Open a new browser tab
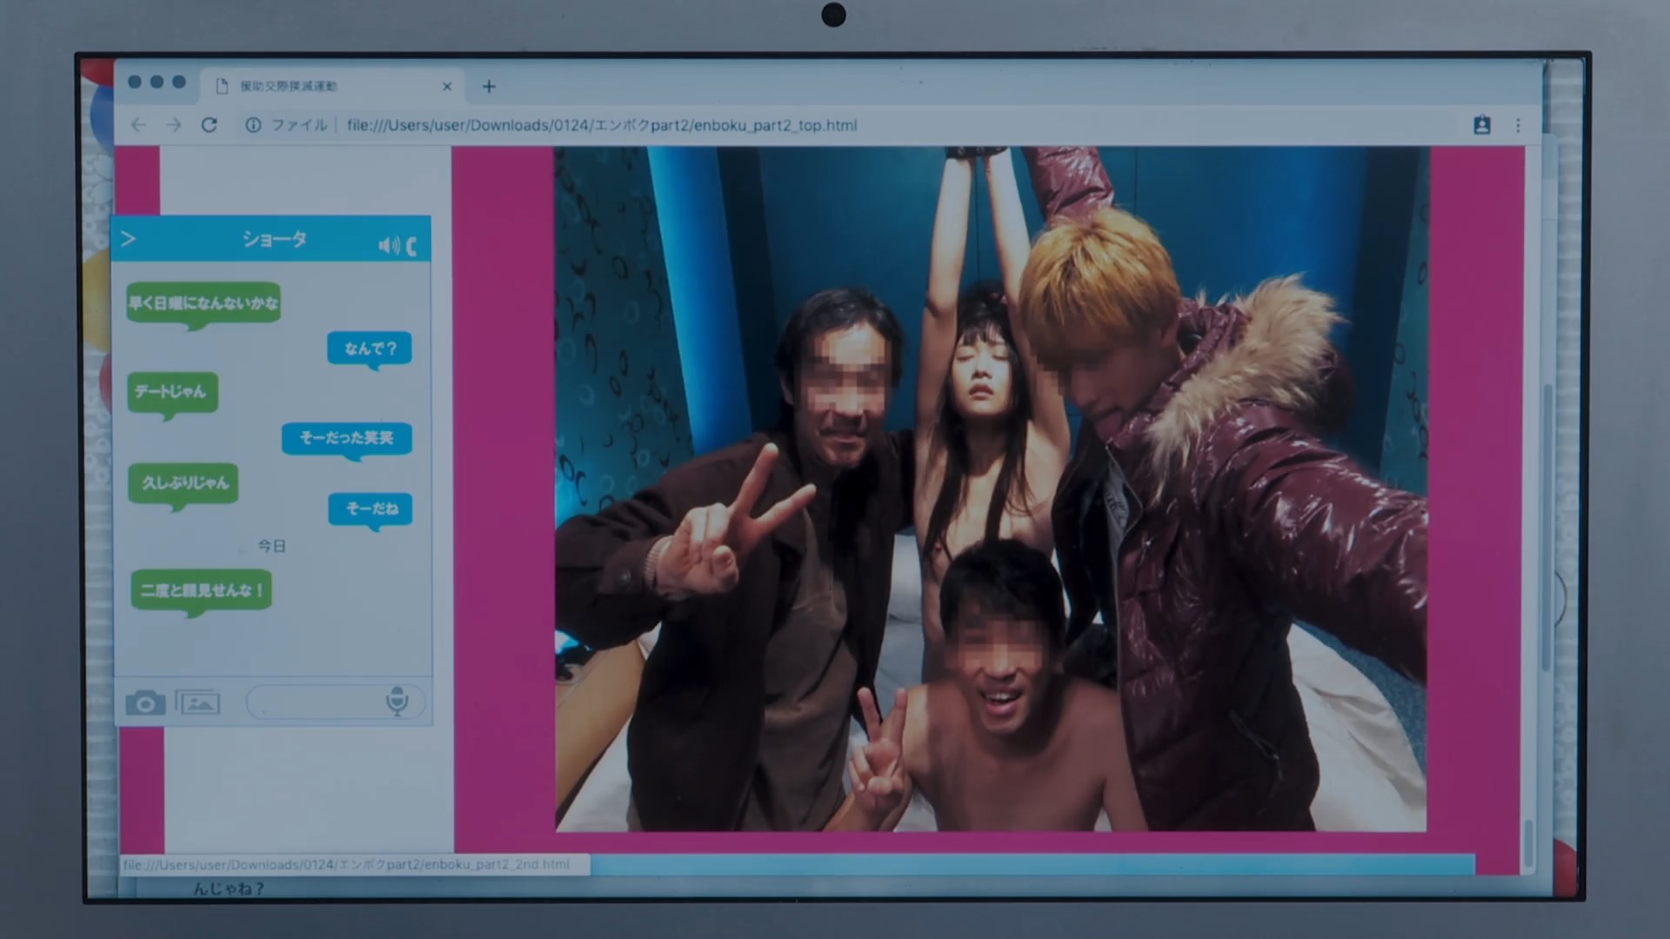This screenshot has width=1670, height=939. click(489, 86)
